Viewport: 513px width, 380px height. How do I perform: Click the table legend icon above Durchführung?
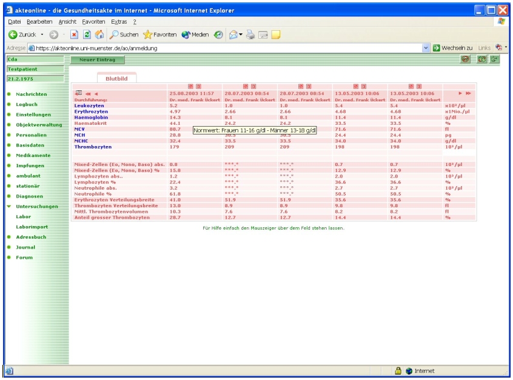[x=78, y=93]
